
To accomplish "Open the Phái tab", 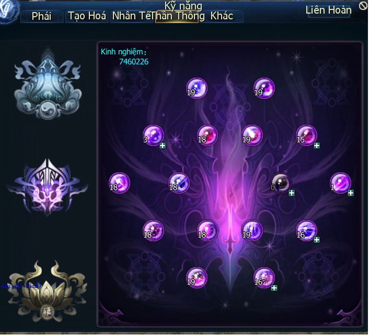I will point(42,16).
